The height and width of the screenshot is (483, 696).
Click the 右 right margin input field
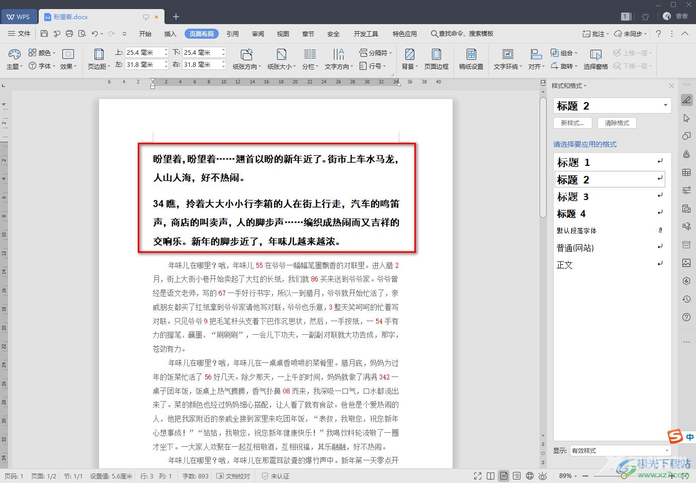click(x=201, y=64)
